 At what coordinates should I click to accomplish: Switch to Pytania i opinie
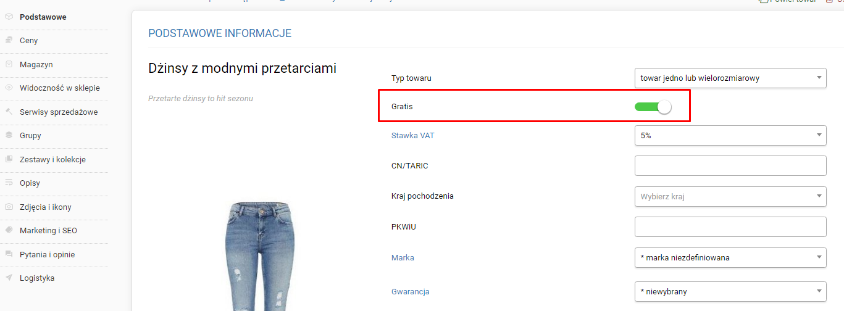click(47, 254)
